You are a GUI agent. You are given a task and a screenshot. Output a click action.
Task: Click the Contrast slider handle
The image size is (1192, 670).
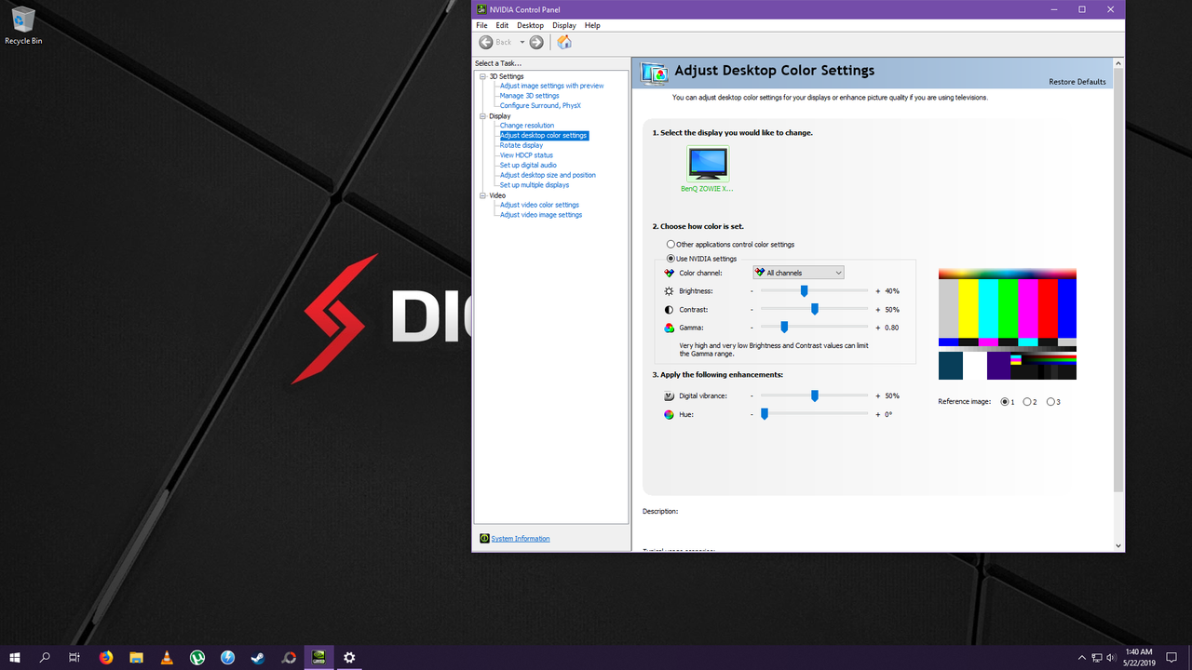tap(815, 308)
